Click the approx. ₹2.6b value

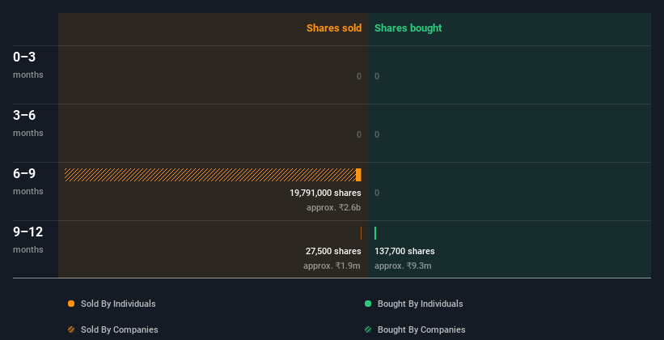334,208
